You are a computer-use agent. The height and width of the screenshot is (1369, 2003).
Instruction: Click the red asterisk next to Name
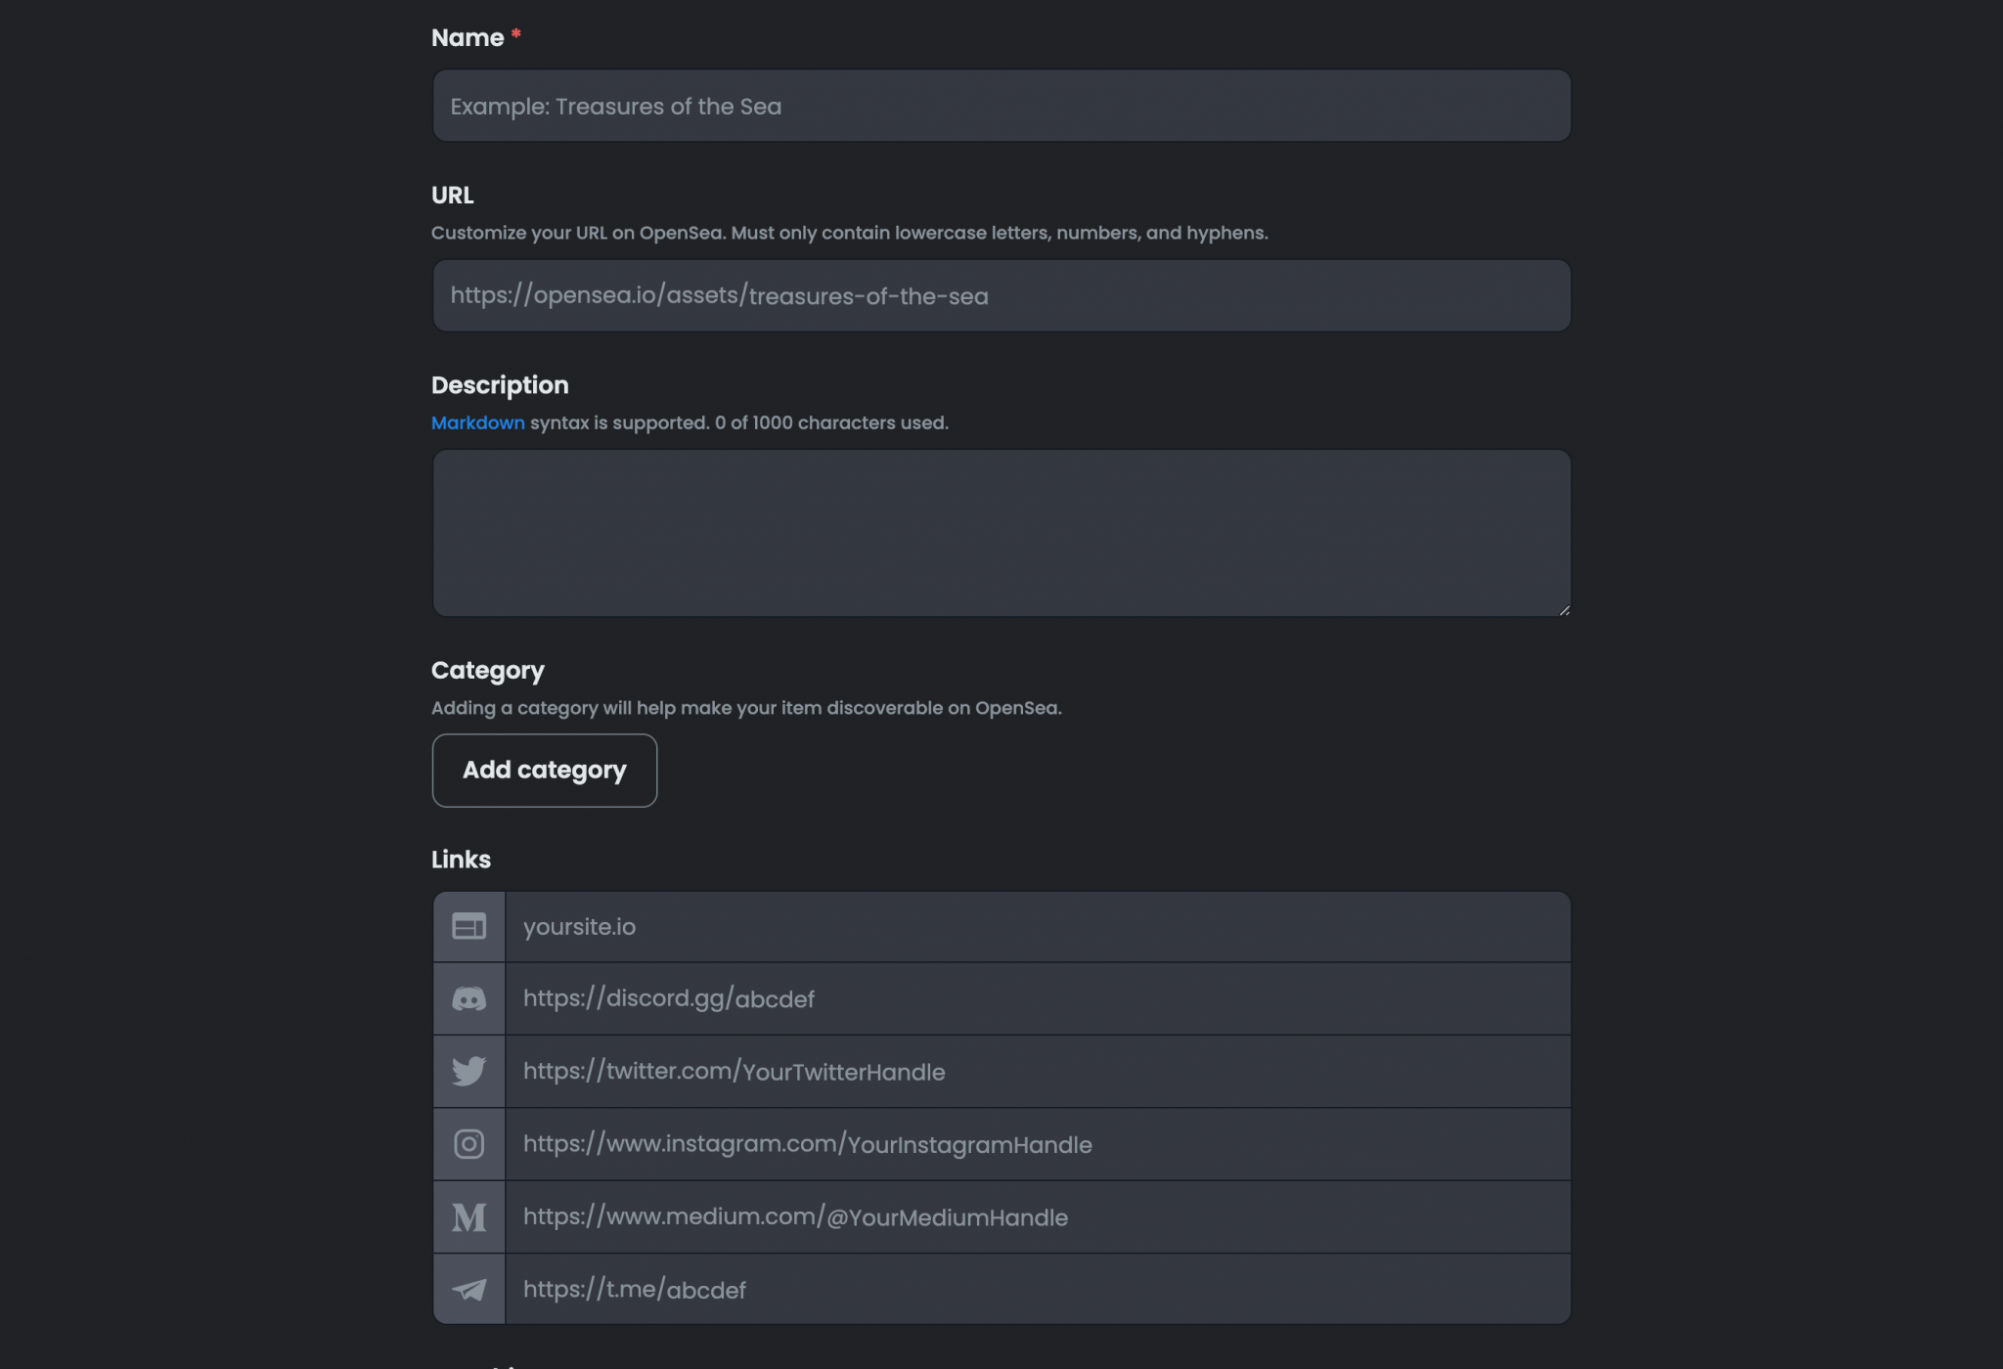coord(514,33)
